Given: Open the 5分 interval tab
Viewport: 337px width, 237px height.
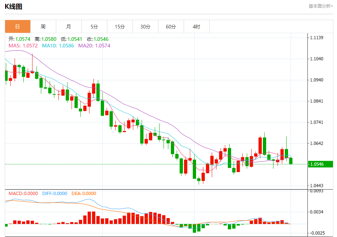Looking at the screenshot, I should 94,27.
